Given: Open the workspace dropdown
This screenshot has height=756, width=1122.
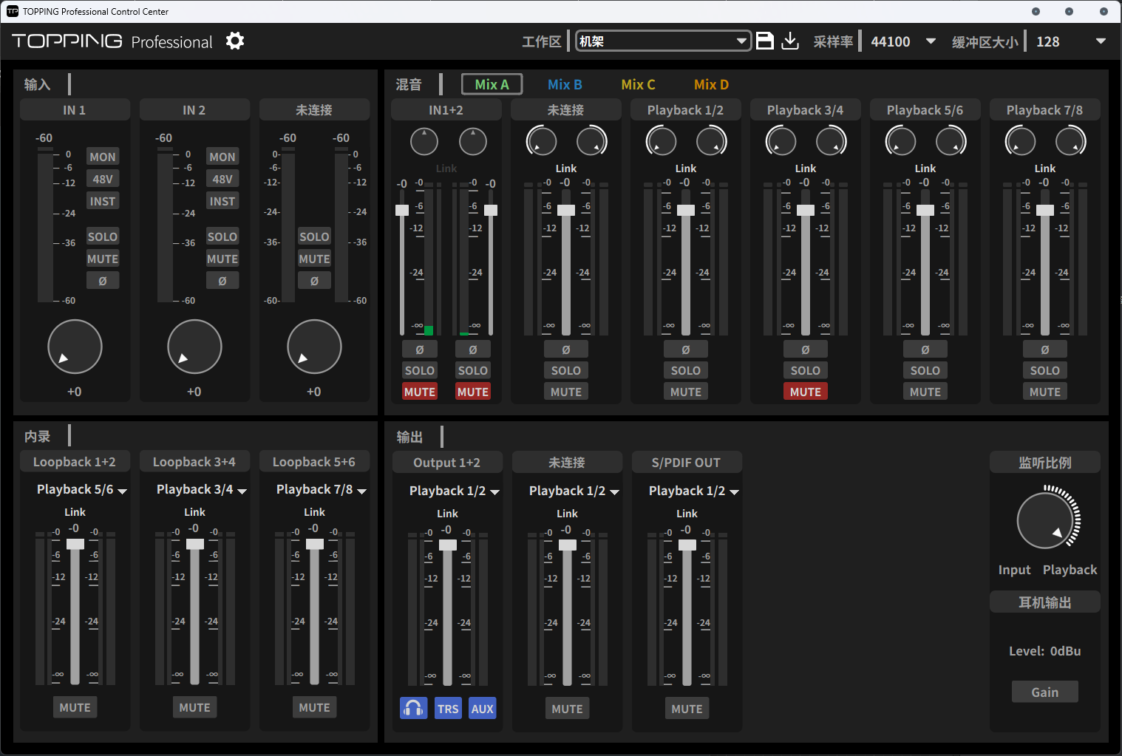Looking at the screenshot, I should 663,41.
